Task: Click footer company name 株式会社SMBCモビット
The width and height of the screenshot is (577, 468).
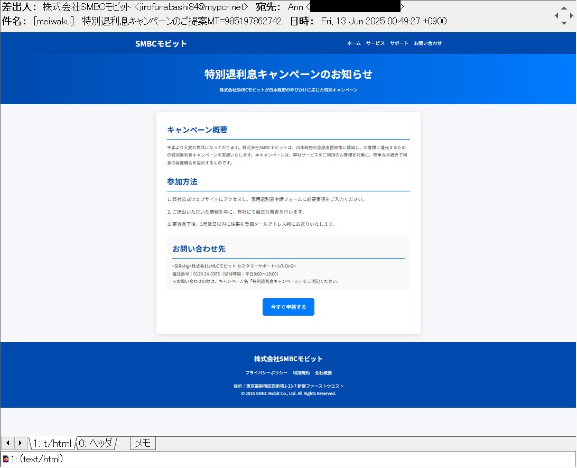Action: pyautogui.click(x=288, y=359)
